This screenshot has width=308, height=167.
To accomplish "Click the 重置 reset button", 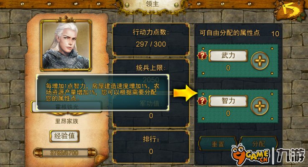I will 218,144.
